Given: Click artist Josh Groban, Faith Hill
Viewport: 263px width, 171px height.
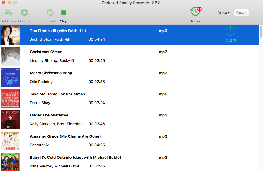Looking at the screenshot, I should pos(50,39).
